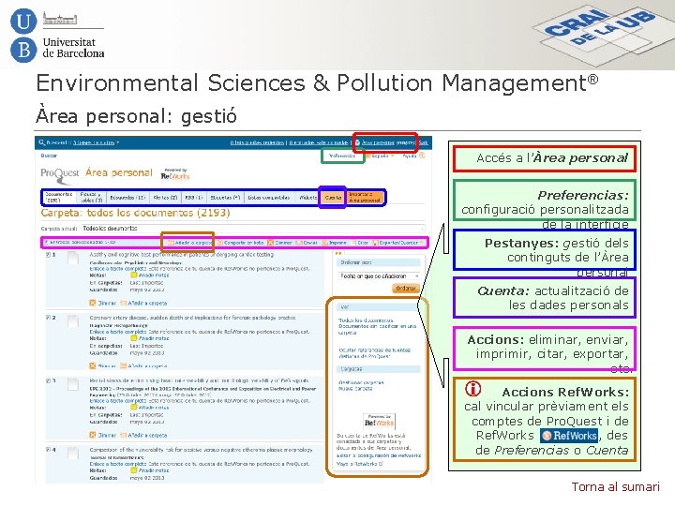This screenshot has width=675, height=506.
Task: Click yellow 'Añadir notas' icon of document 2
Action: [x=133, y=338]
